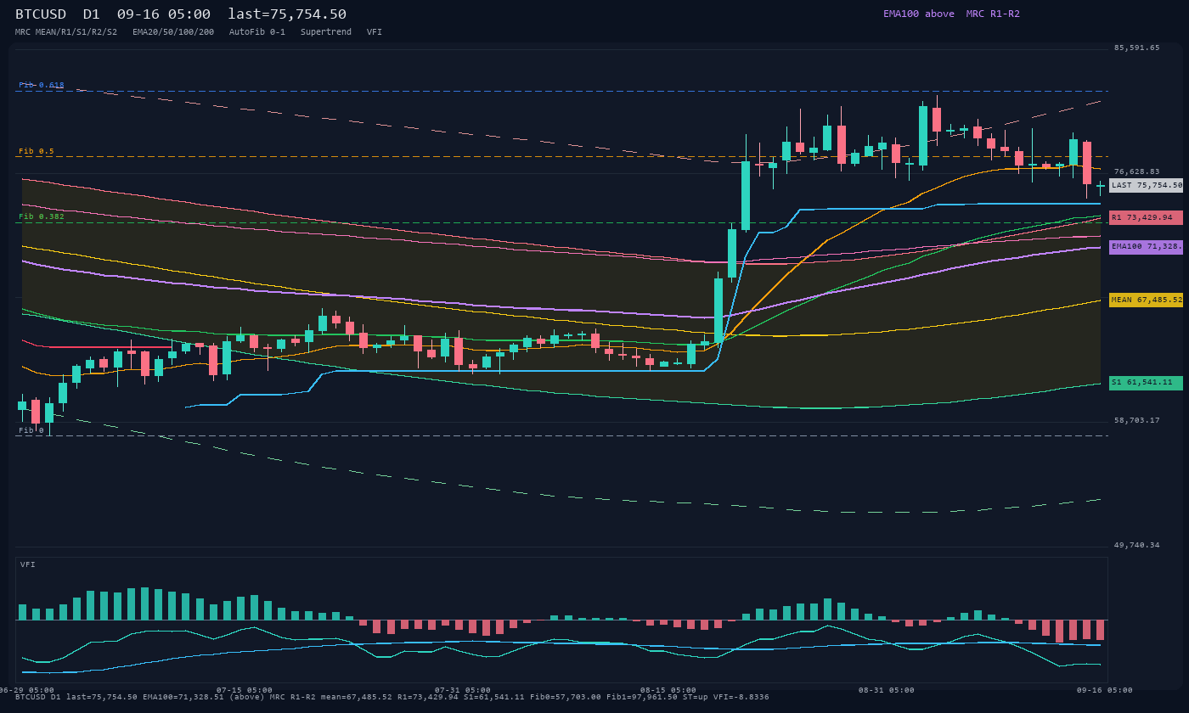Click the 'MRC R1-R2' status text

(993, 14)
